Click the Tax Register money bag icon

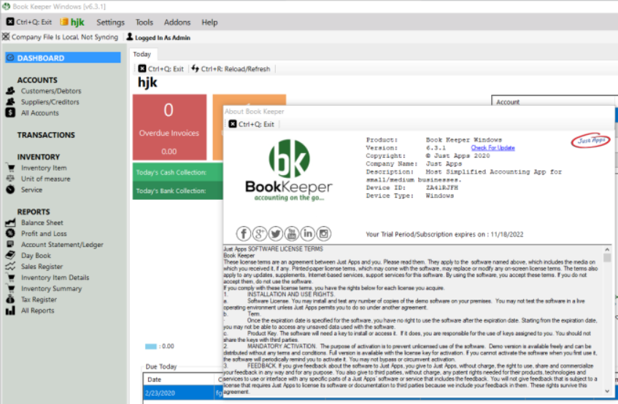[10, 300]
